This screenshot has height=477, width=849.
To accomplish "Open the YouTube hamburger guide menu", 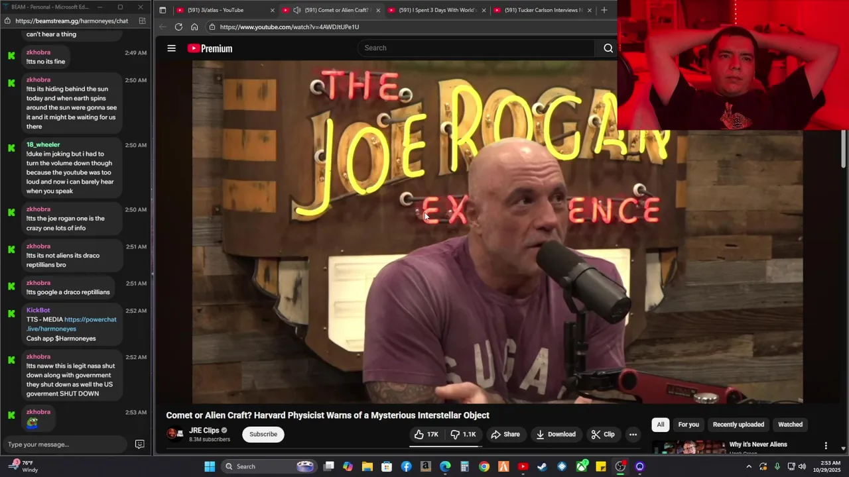I will coord(171,48).
